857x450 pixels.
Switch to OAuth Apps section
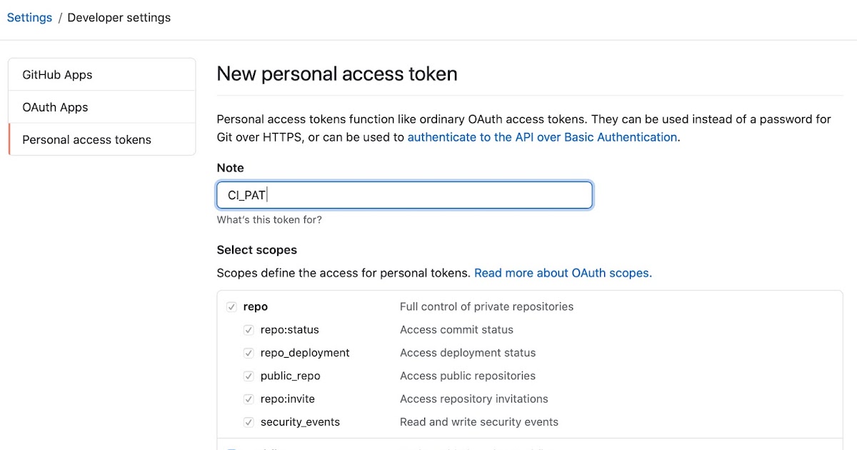[55, 107]
